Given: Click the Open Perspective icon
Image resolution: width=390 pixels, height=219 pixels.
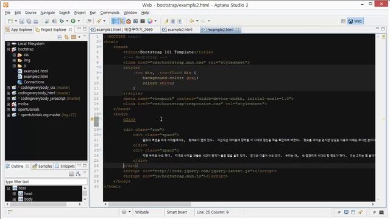Looking at the screenshot, I should pos(343,21).
